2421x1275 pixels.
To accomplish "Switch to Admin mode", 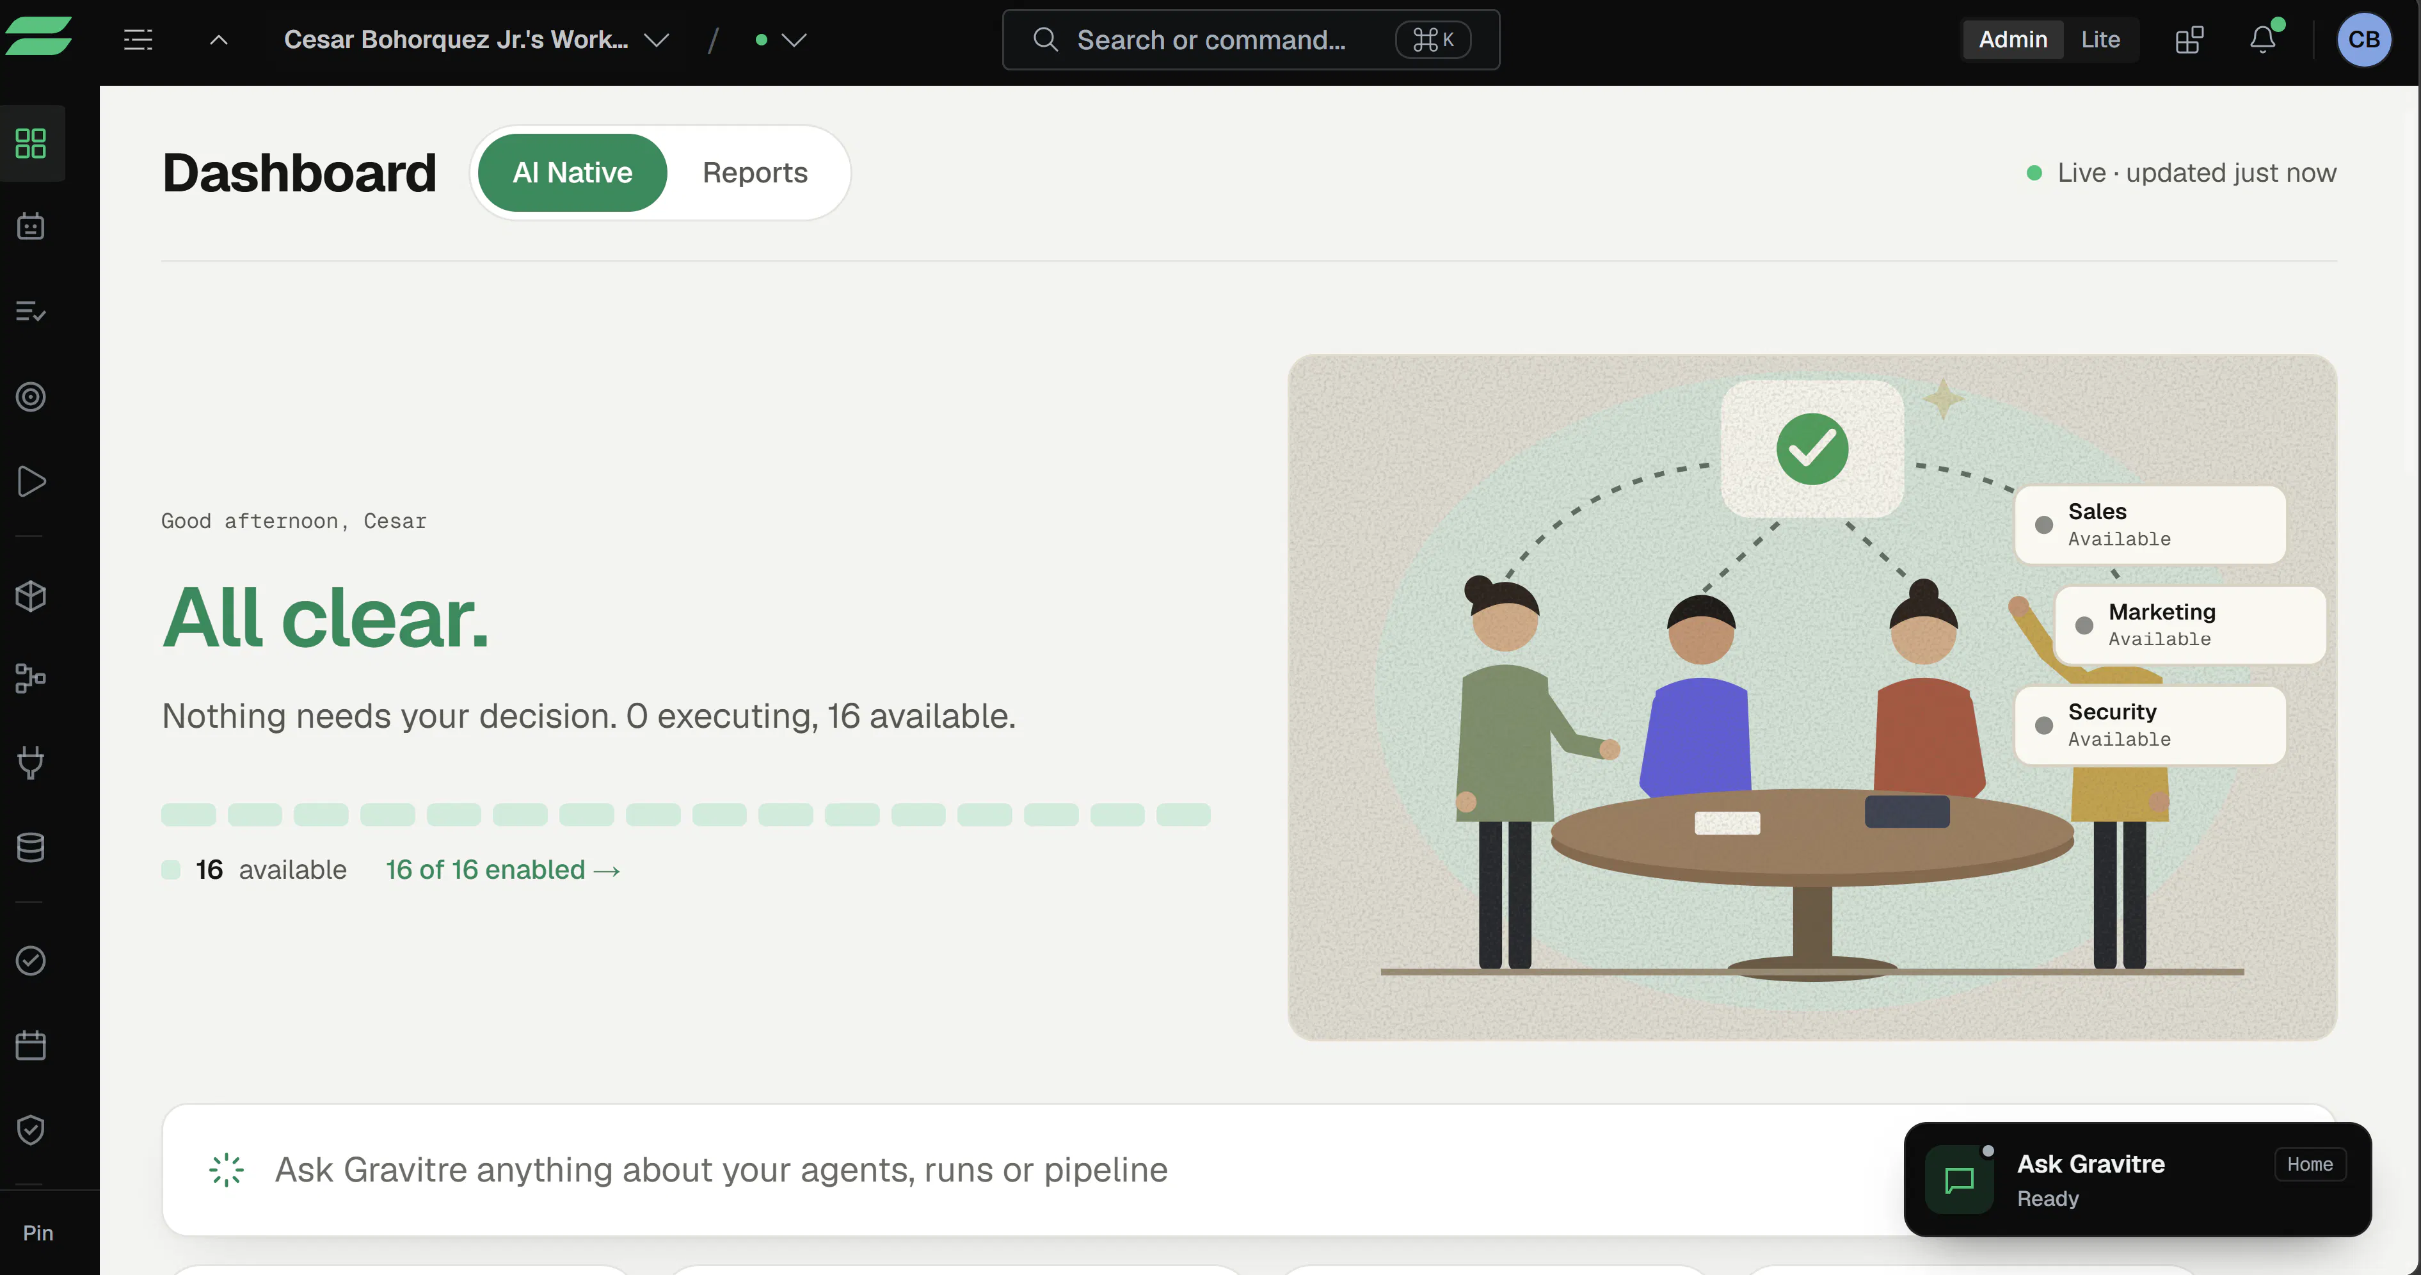I will click(2012, 40).
